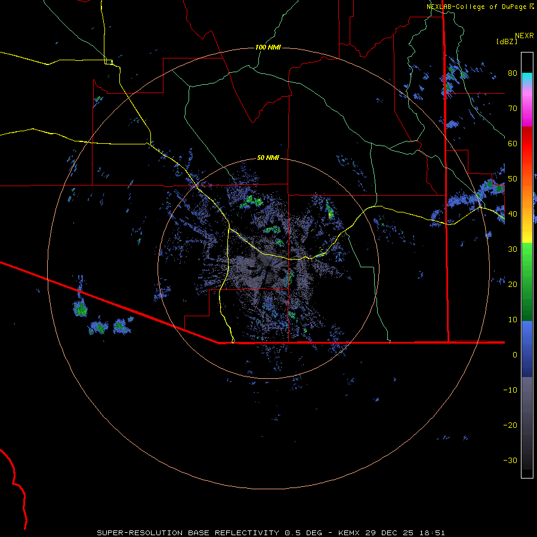Click the 60 value on the dBZ scale
This screenshot has width=537, height=537.
[x=513, y=143]
